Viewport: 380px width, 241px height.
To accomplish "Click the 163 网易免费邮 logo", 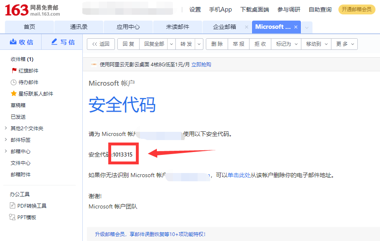I will [x=32, y=10].
